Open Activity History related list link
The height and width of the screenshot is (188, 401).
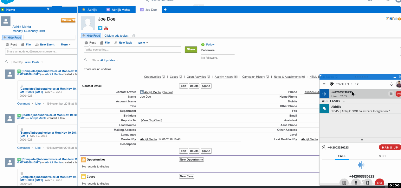coord(226,77)
